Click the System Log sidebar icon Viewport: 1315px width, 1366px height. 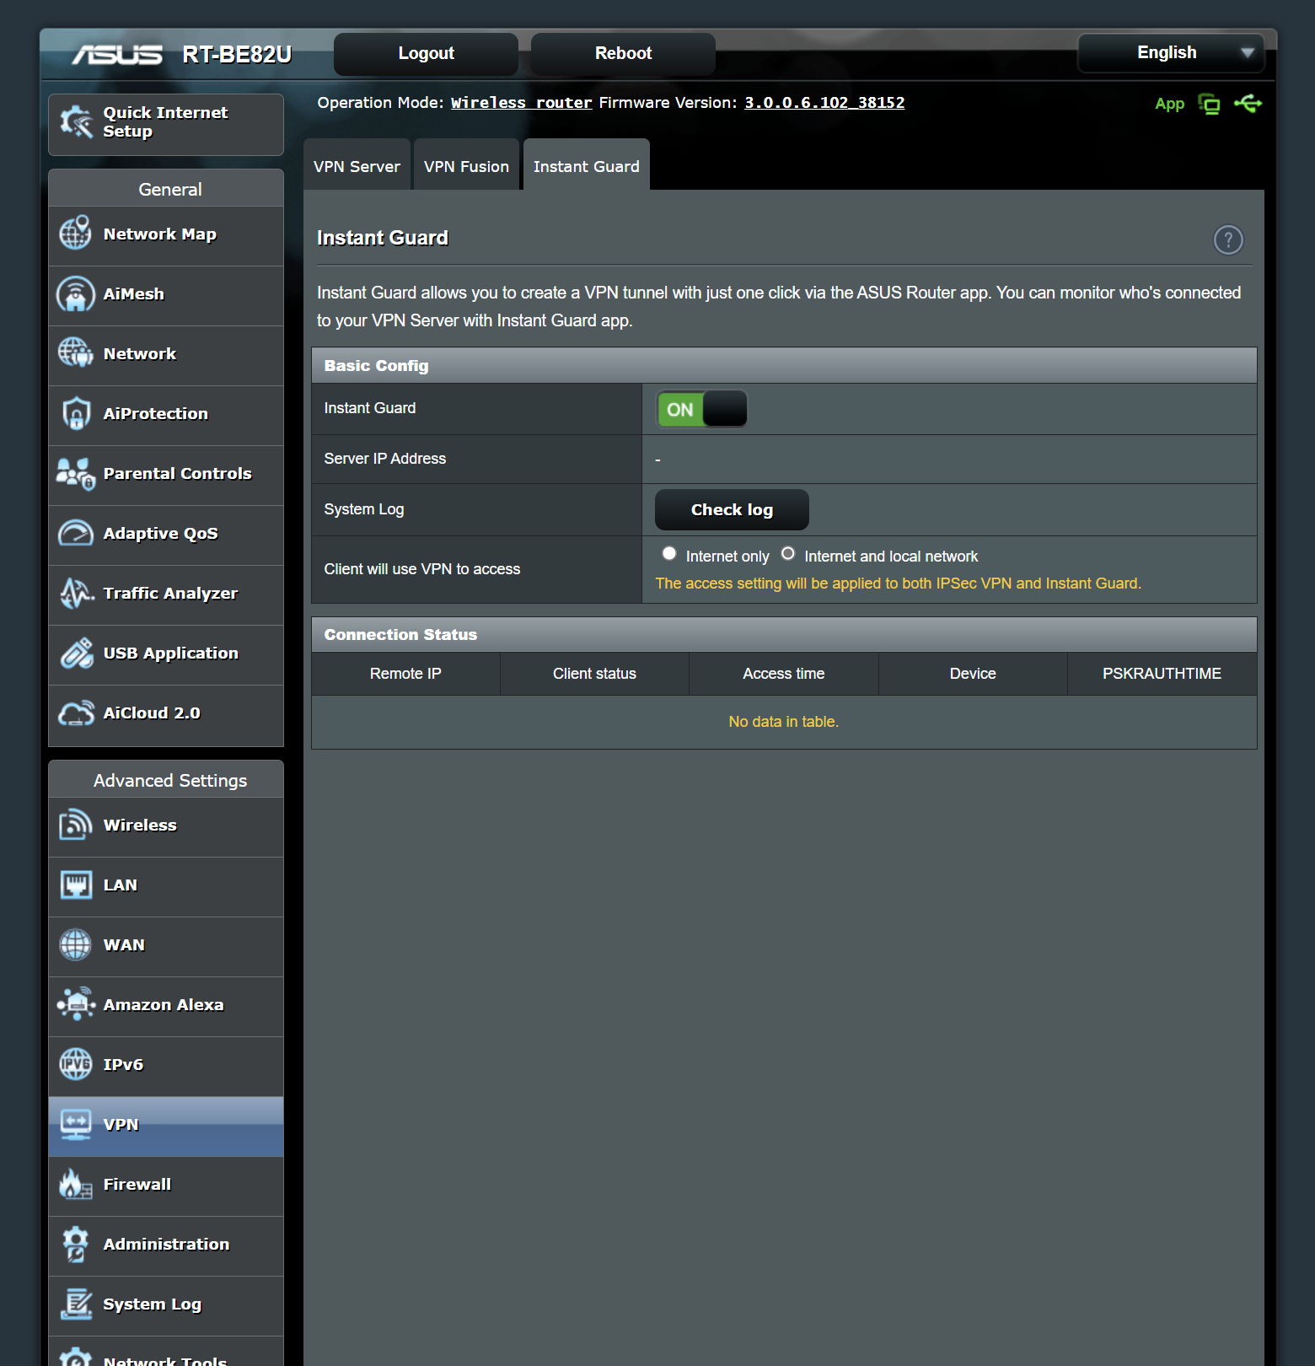[x=76, y=1304]
